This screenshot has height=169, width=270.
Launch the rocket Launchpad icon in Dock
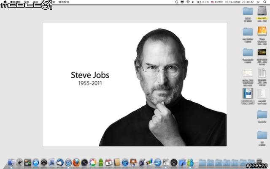click(x=19, y=162)
